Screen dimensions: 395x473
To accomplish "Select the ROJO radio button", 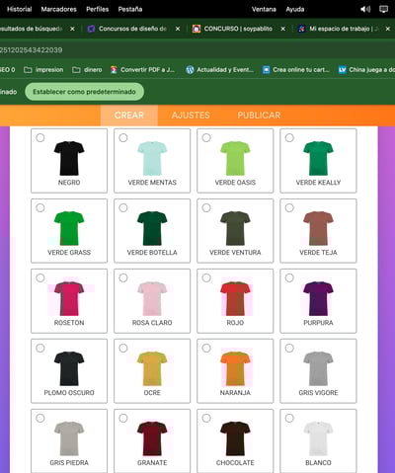I will [x=206, y=277].
